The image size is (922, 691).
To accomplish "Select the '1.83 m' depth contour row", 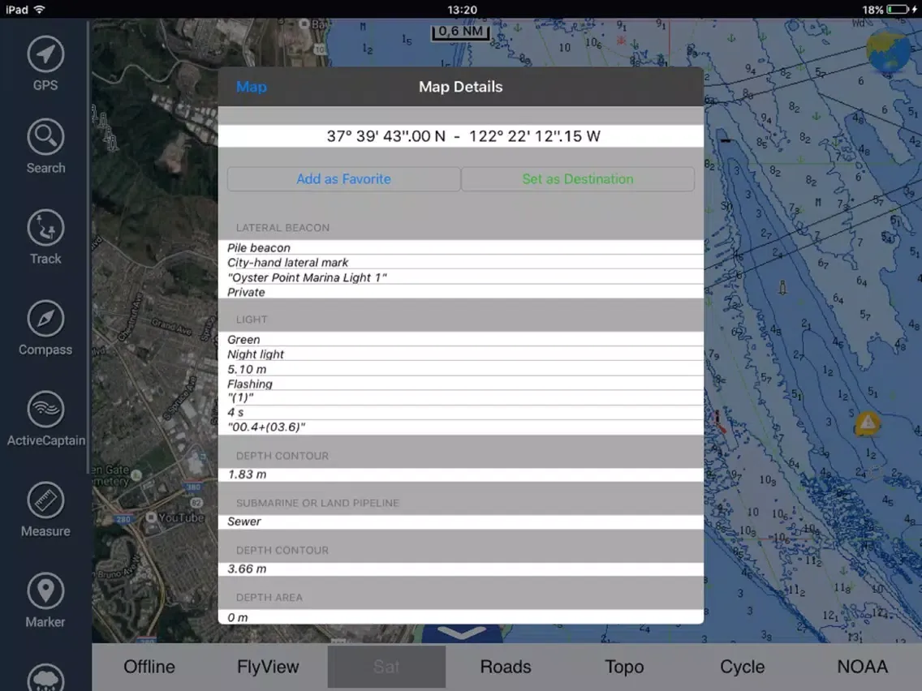I will click(x=461, y=474).
